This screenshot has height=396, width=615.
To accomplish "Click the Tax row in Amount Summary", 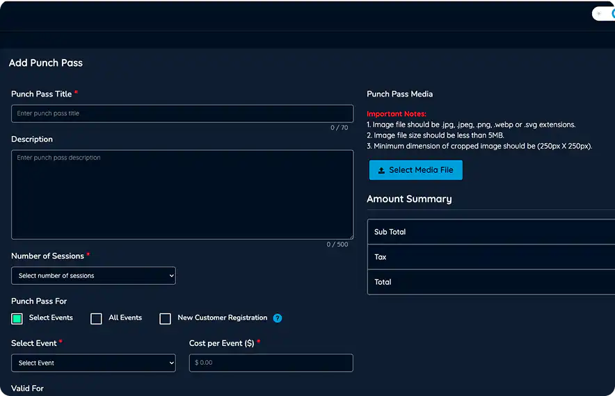I will click(x=491, y=257).
